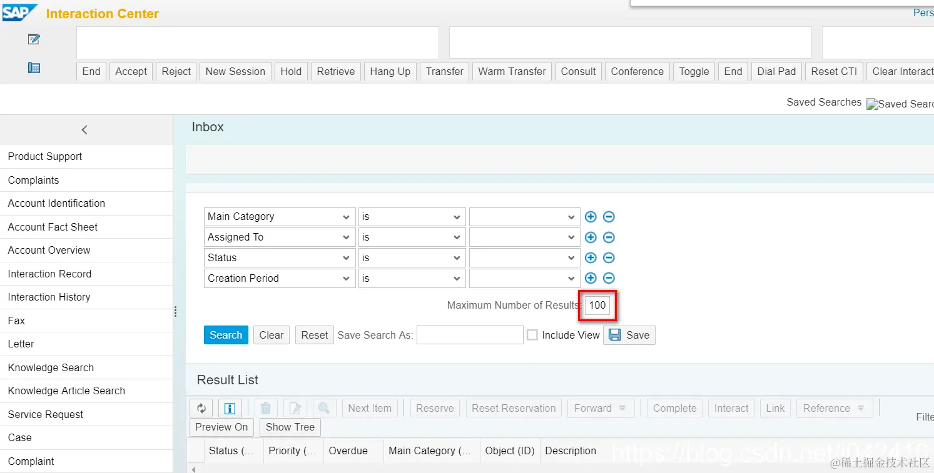The width and height of the screenshot is (934, 473).
Task: Click the trash delete icon in Result List
Action: 265,408
